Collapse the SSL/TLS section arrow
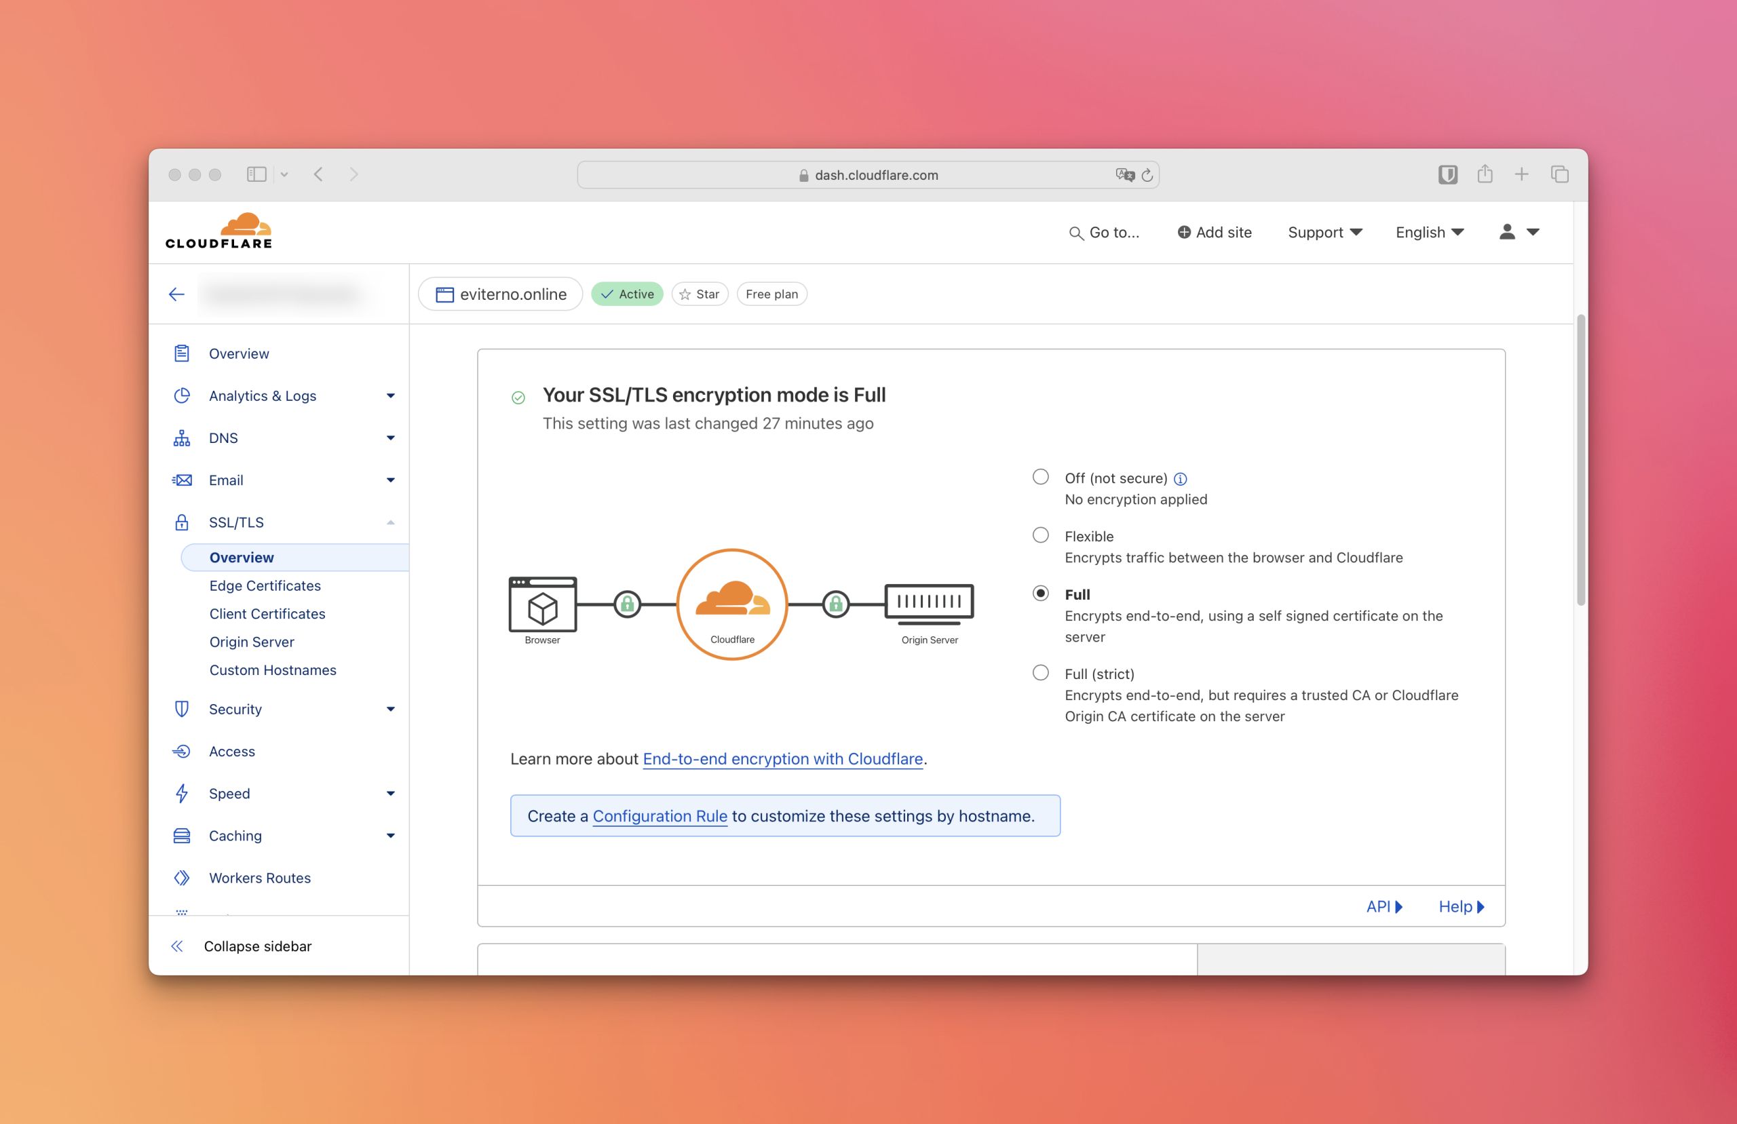The image size is (1737, 1124). click(390, 522)
